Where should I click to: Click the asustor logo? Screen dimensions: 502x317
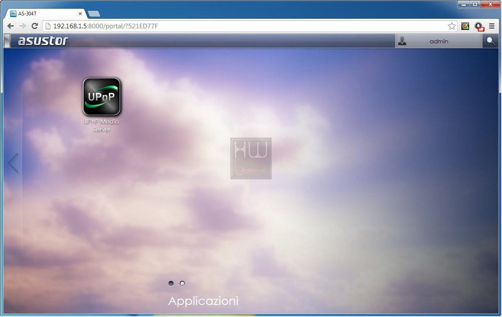(x=43, y=41)
